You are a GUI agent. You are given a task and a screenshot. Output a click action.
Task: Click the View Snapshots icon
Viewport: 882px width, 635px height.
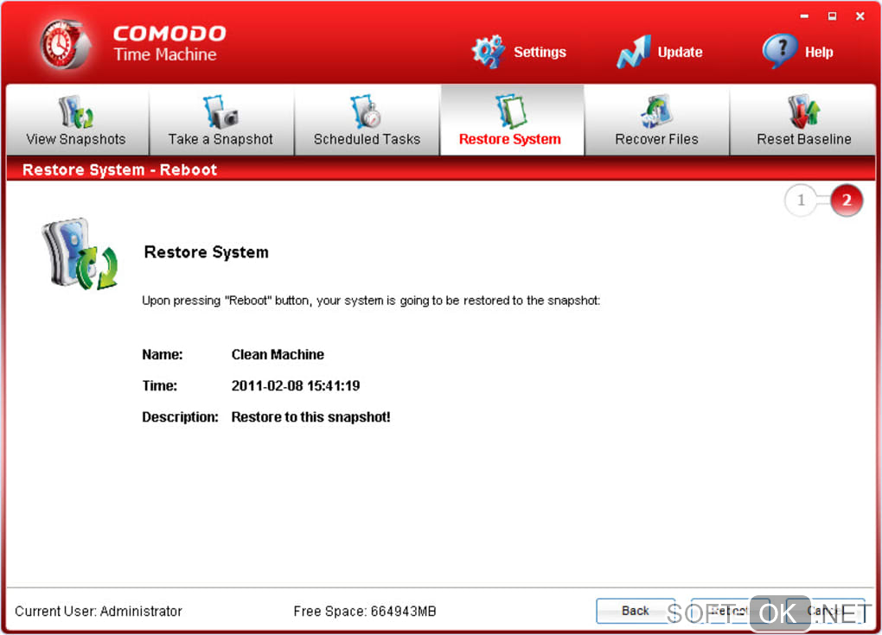(76, 111)
